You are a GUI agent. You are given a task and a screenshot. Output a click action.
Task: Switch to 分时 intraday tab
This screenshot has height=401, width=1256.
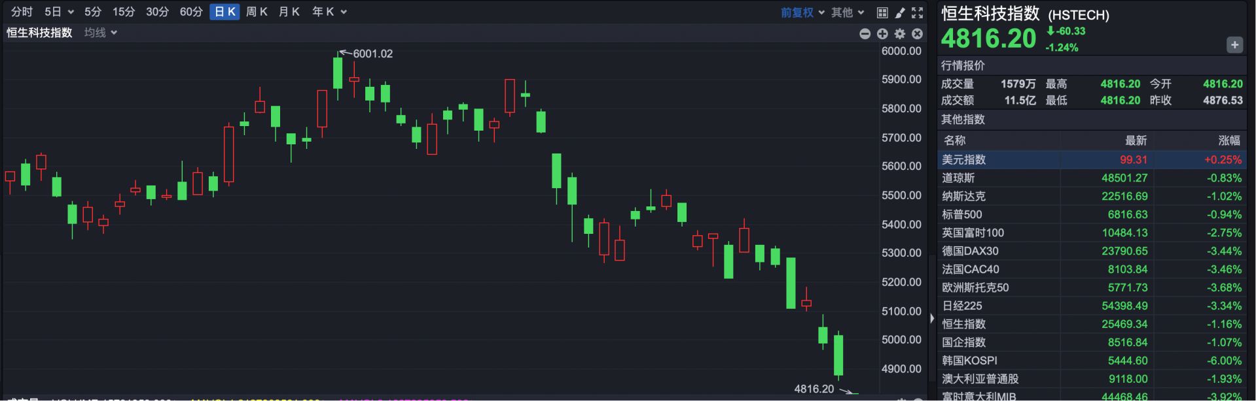(22, 12)
